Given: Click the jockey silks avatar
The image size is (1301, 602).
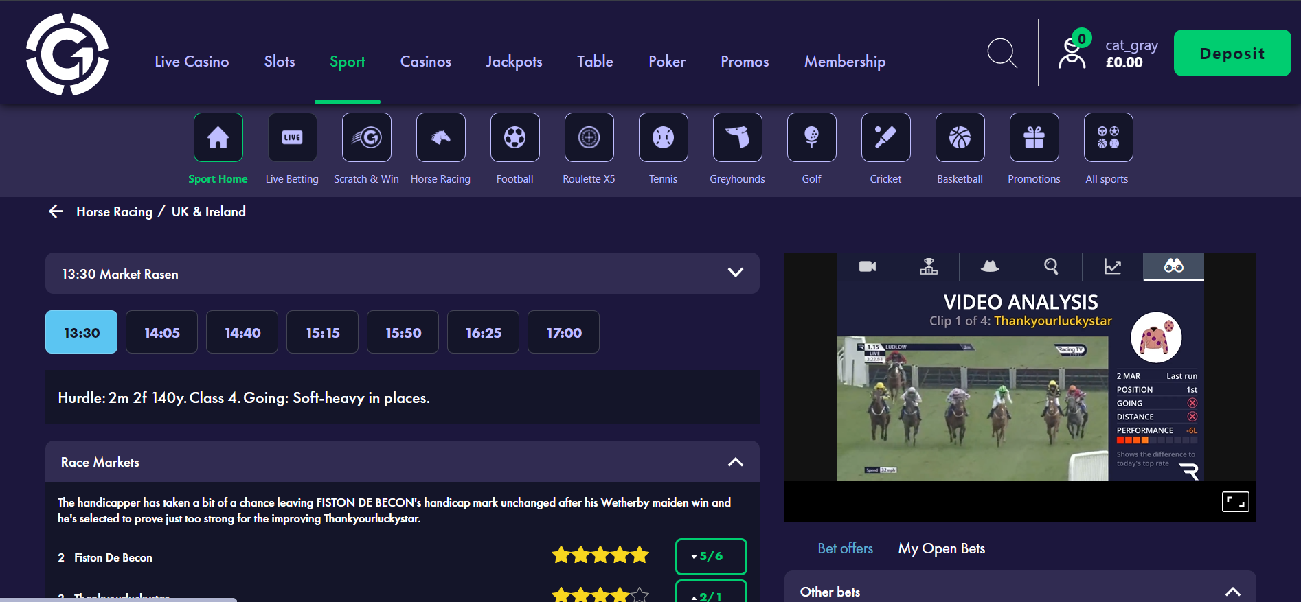Looking at the screenshot, I should [1156, 338].
